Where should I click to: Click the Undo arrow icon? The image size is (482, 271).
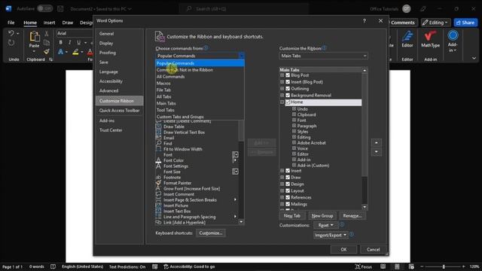click(x=11, y=33)
